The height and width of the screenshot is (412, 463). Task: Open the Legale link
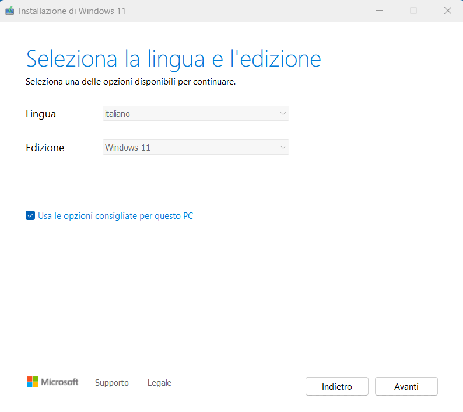pyautogui.click(x=159, y=383)
